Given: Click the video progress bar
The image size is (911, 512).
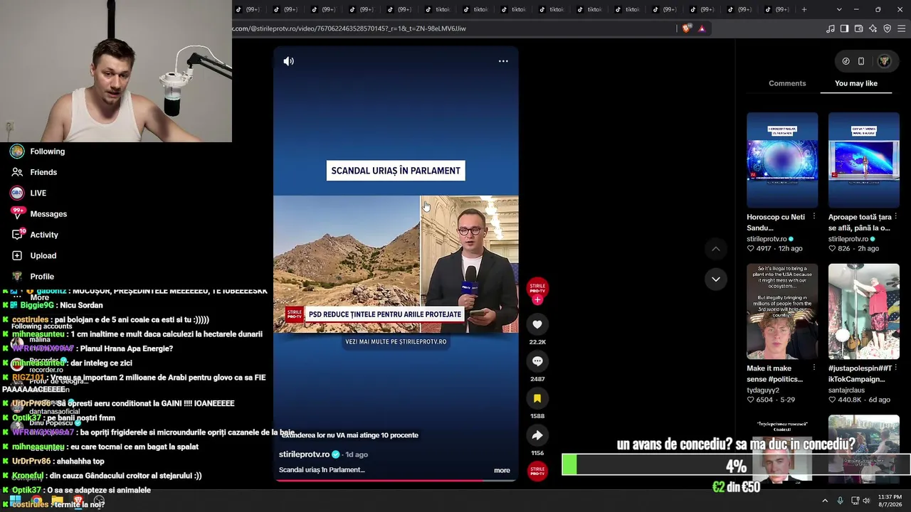Looking at the screenshot, I should tap(396, 480).
